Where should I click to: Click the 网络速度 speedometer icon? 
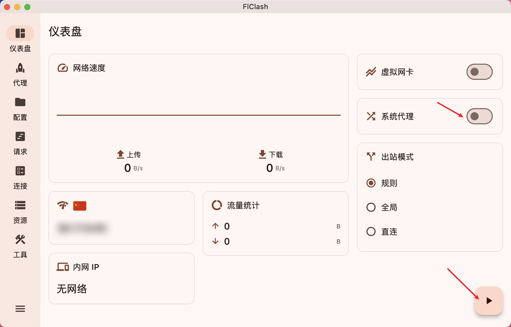tap(63, 68)
